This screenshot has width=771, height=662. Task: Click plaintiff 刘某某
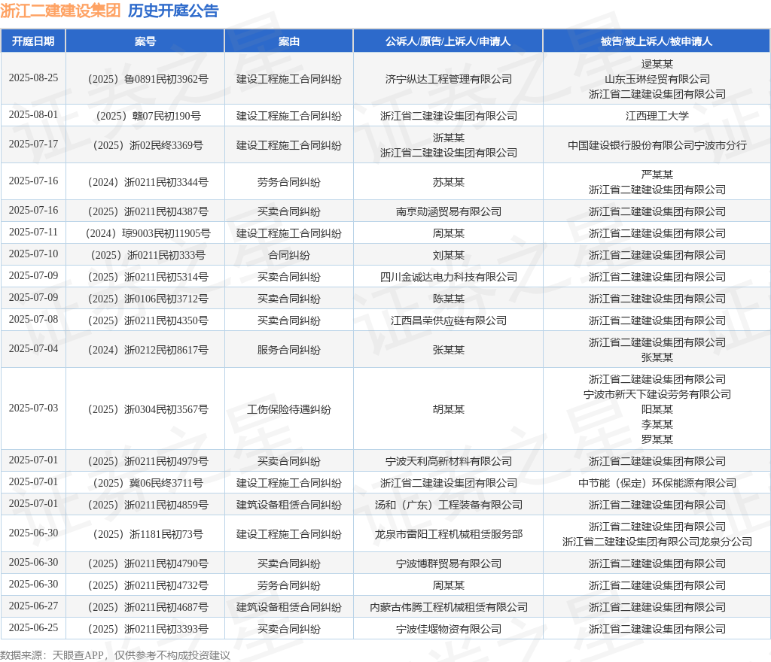coord(449,255)
